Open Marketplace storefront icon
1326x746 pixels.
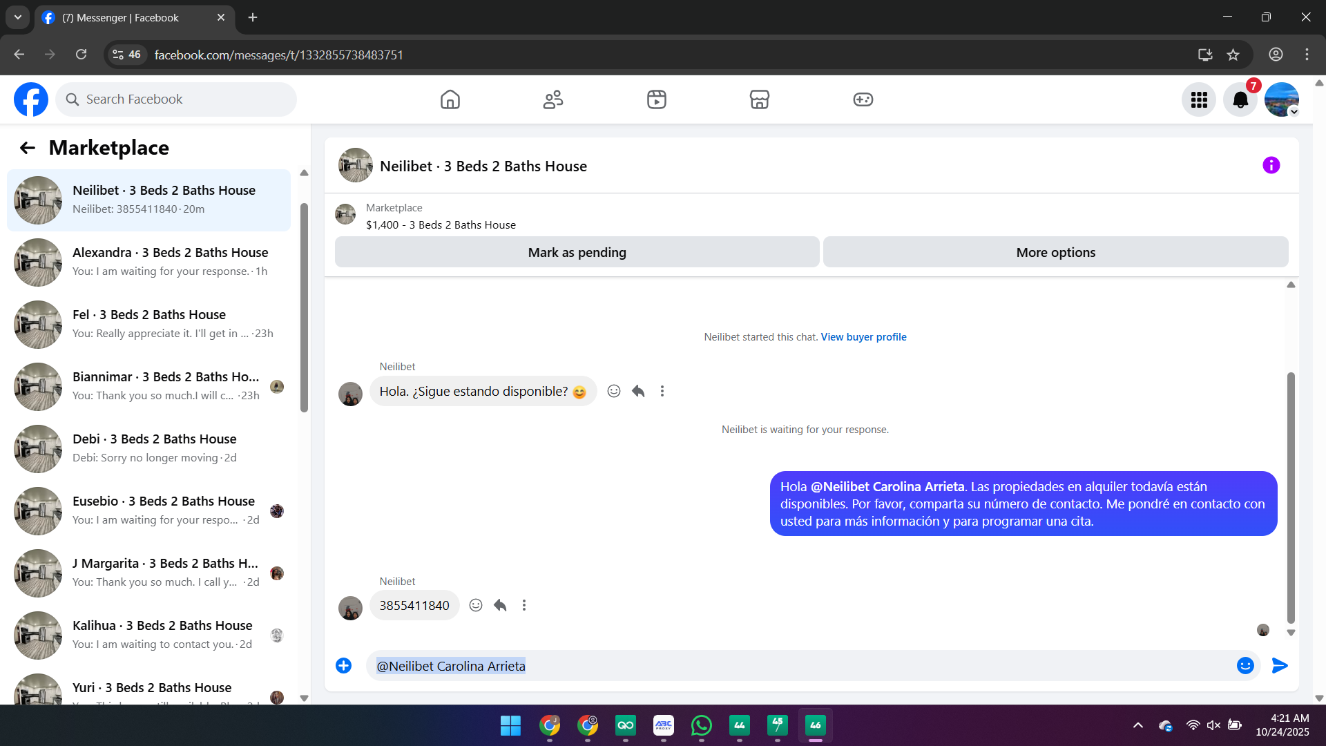(760, 99)
